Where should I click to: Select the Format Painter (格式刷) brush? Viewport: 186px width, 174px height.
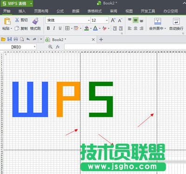[x=35, y=21]
